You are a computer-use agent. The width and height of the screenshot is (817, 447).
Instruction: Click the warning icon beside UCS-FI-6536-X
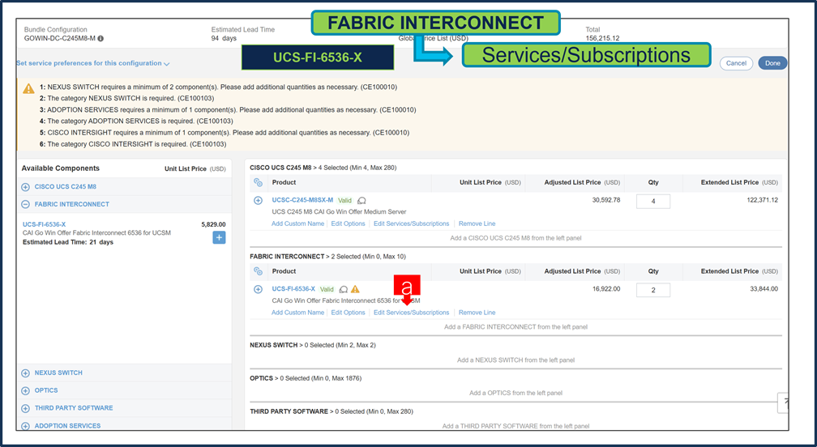(355, 289)
